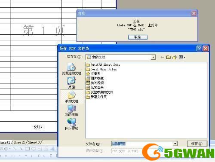Open the AutoShapes dropdown in drawing toolbar
215x162 pixels.
(6, 149)
